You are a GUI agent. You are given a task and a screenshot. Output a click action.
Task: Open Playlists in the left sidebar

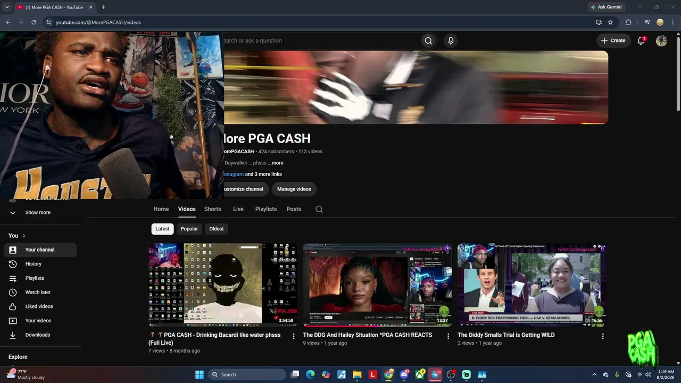pyautogui.click(x=40, y=278)
